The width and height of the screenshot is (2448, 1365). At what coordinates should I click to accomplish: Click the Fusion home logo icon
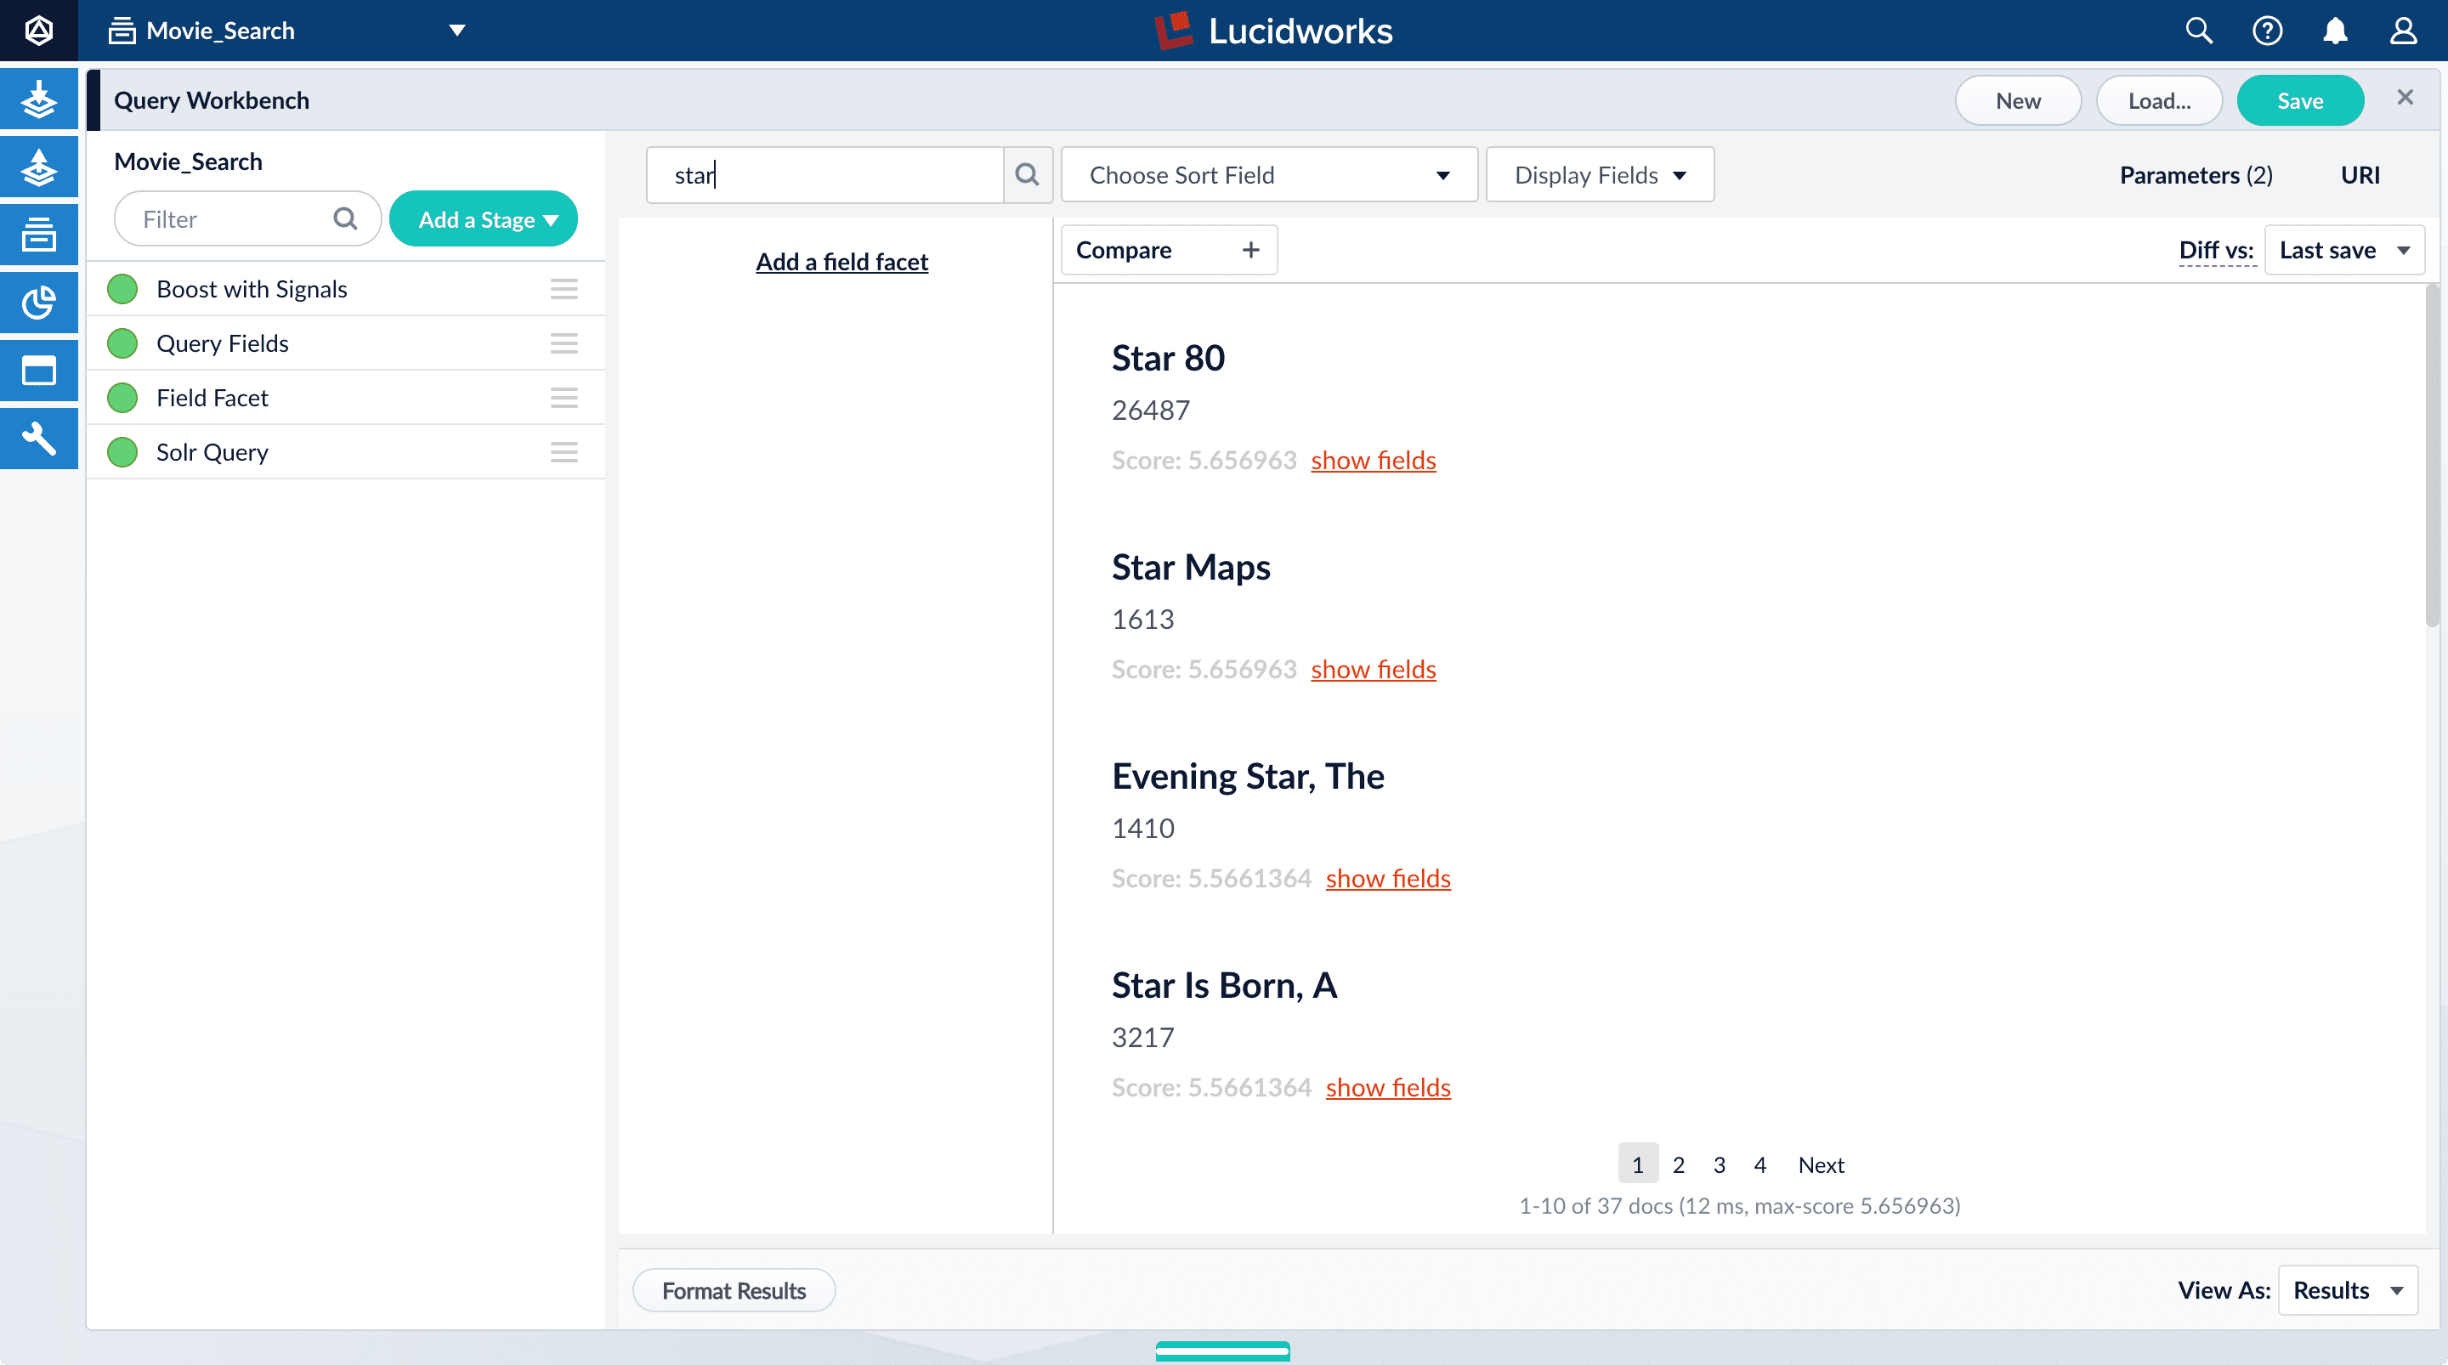[38, 31]
